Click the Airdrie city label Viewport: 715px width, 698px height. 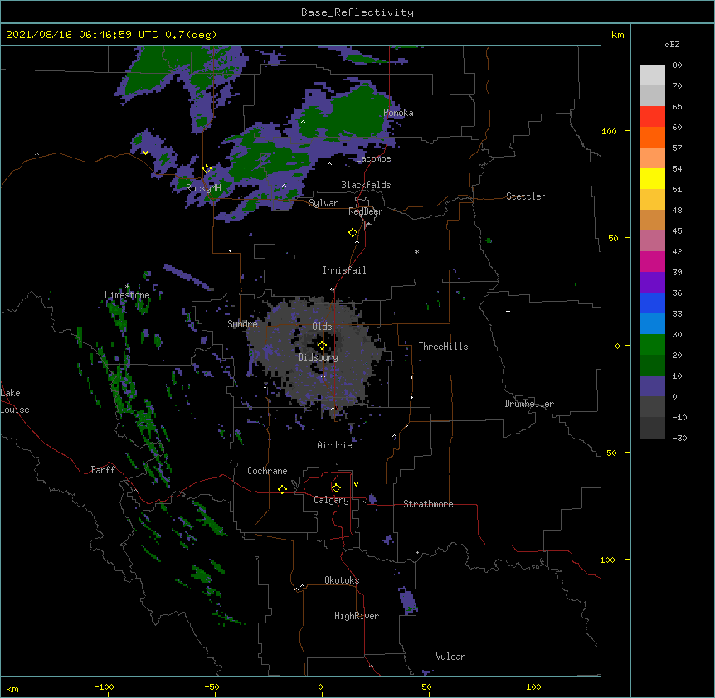point(335,445)
